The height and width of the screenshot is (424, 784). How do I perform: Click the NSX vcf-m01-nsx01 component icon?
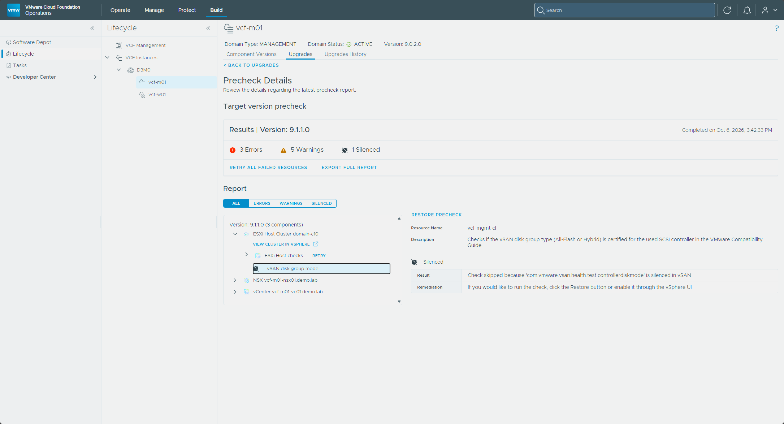(246, 280)
